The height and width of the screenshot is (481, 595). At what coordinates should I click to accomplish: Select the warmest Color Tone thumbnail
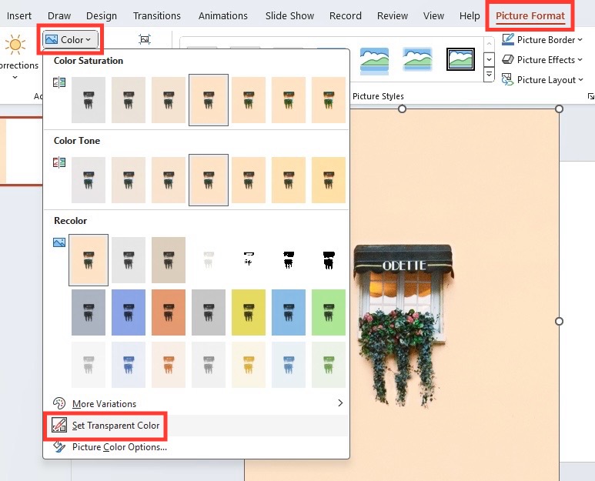329,180
